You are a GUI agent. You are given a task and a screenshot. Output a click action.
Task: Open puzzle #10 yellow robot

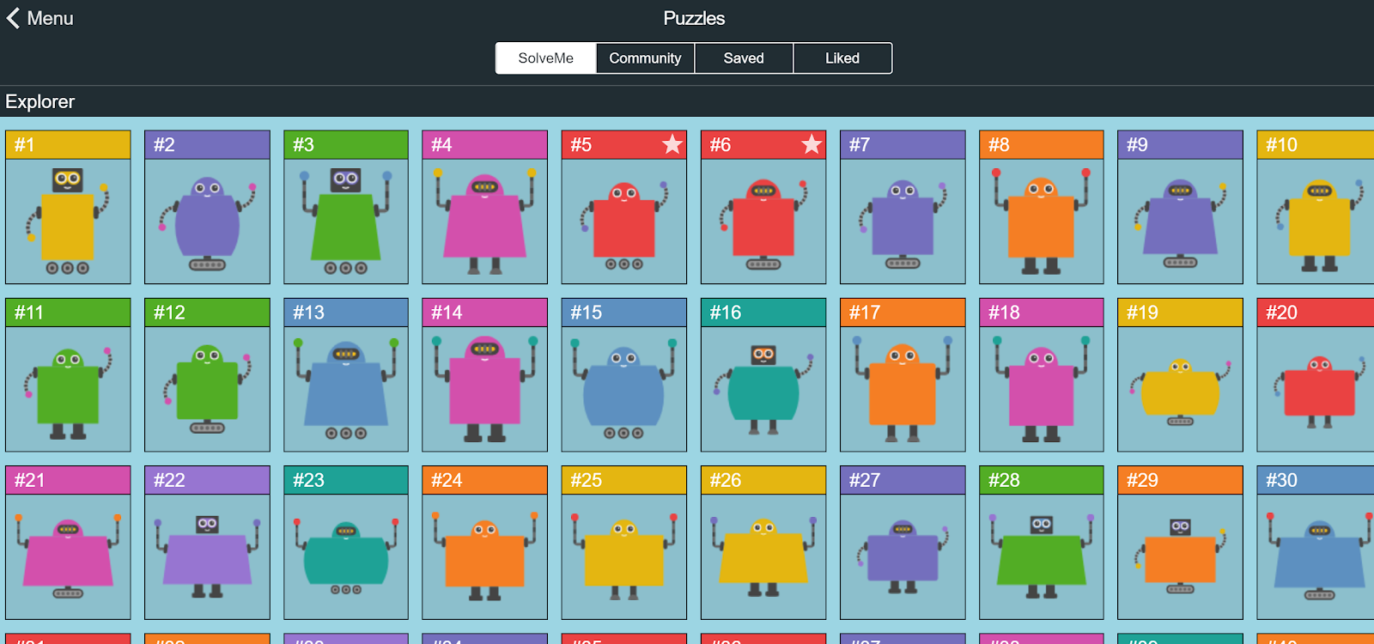point(1316,207)
